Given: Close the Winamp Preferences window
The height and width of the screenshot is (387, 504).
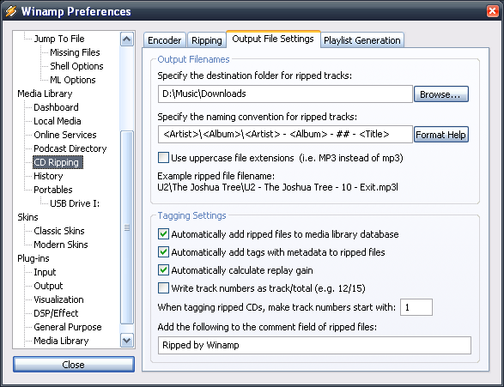Looking at the screenshot, I should point(492,11).
